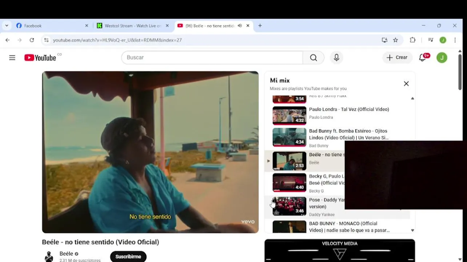
Task: Open Chrome profile avatar
Action: point(443,40)
